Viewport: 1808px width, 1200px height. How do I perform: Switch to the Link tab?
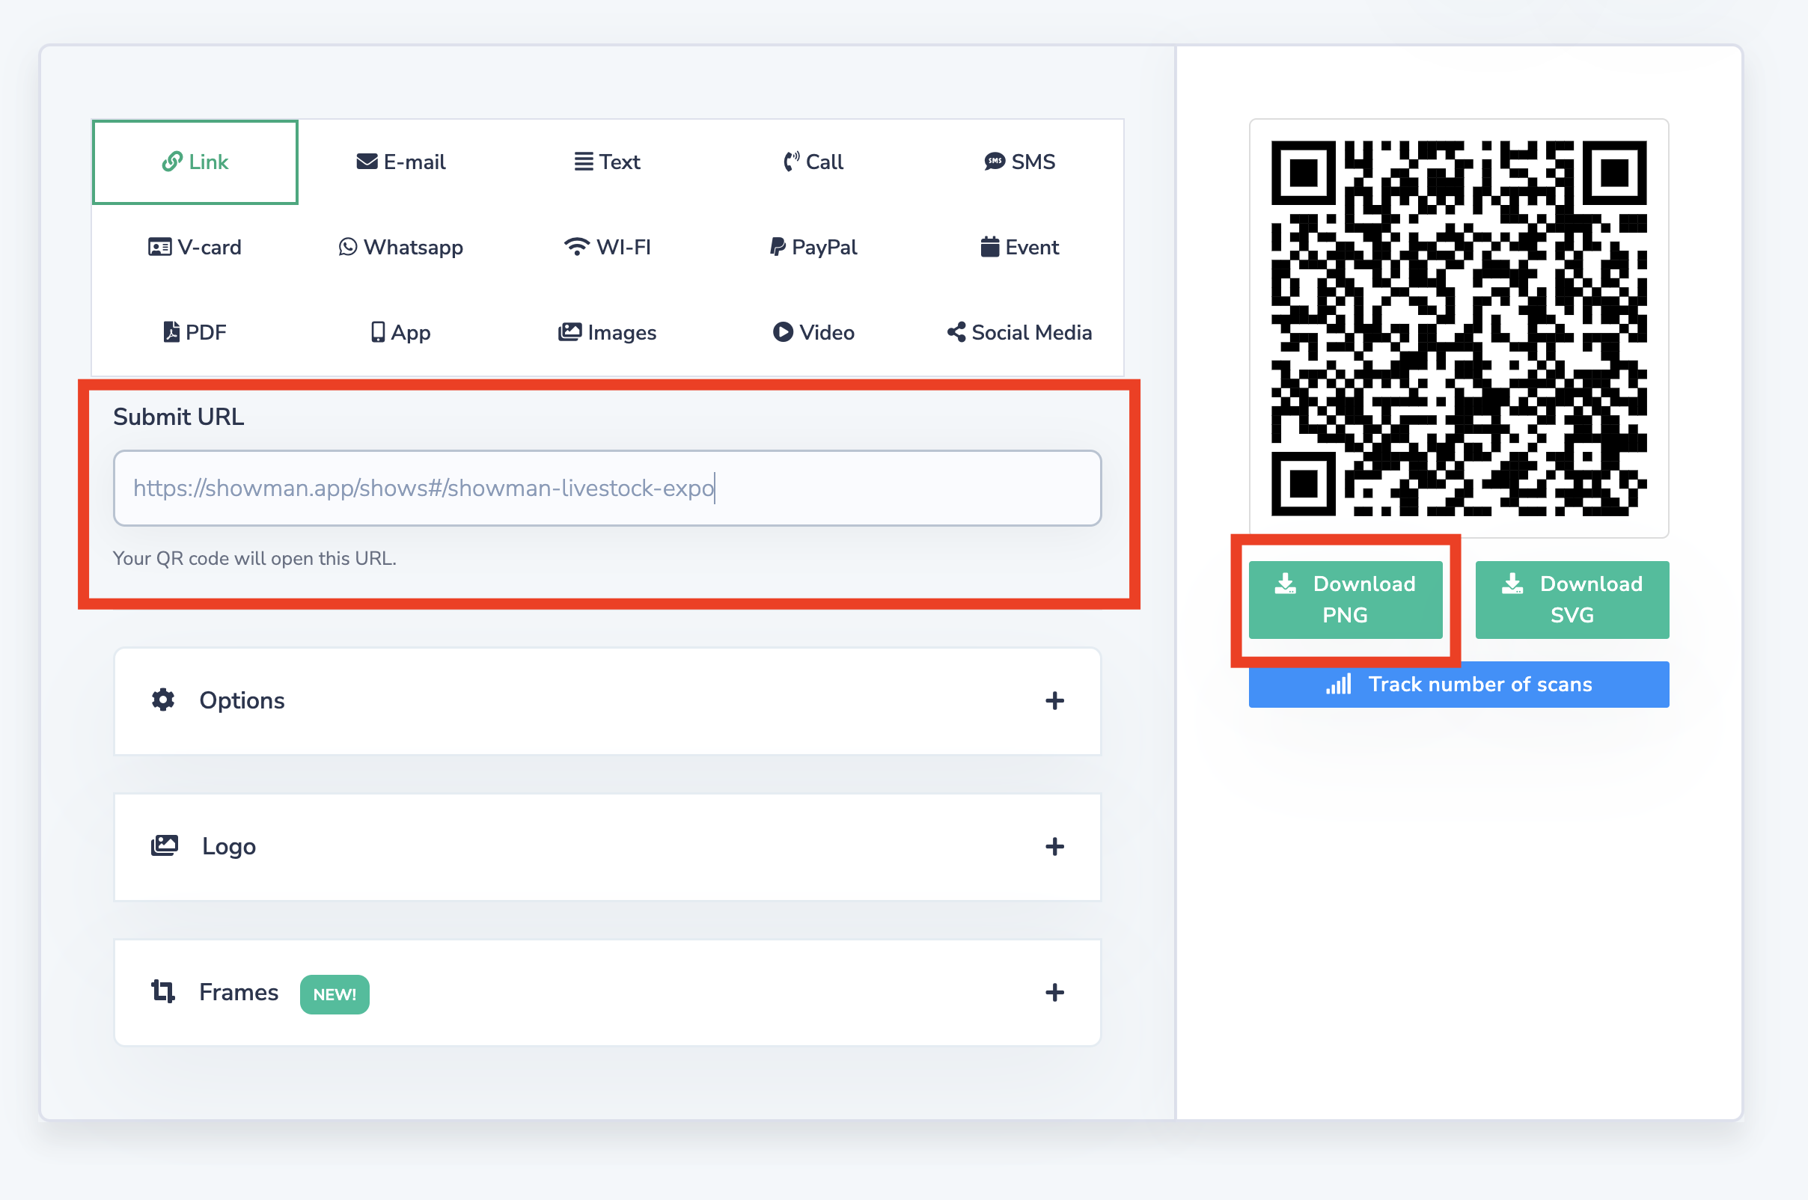(195, 162)
